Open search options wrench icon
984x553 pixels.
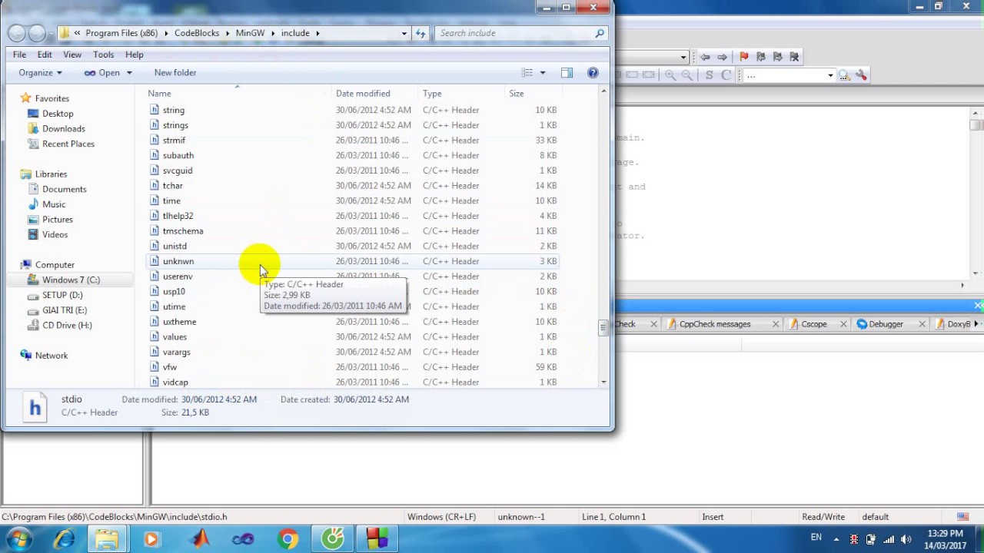(861, 75)
